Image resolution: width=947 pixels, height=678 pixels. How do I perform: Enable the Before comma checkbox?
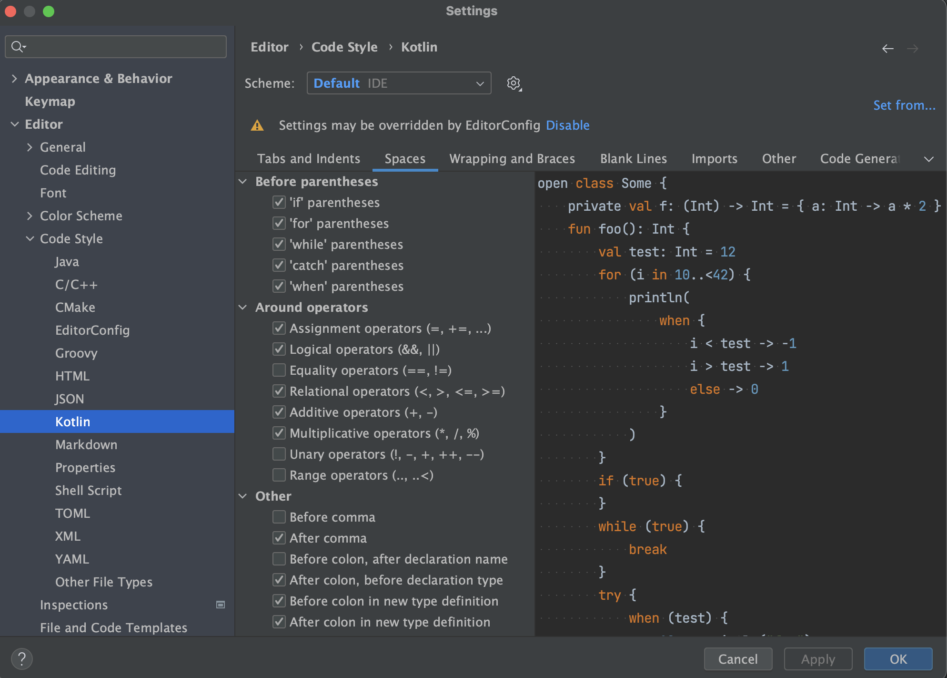click(279, 517)
